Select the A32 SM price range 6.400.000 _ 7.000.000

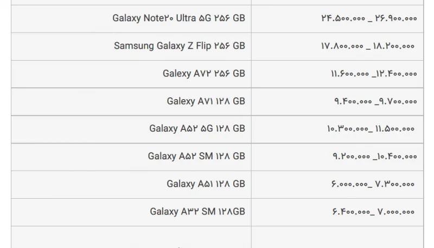point(373,212)
